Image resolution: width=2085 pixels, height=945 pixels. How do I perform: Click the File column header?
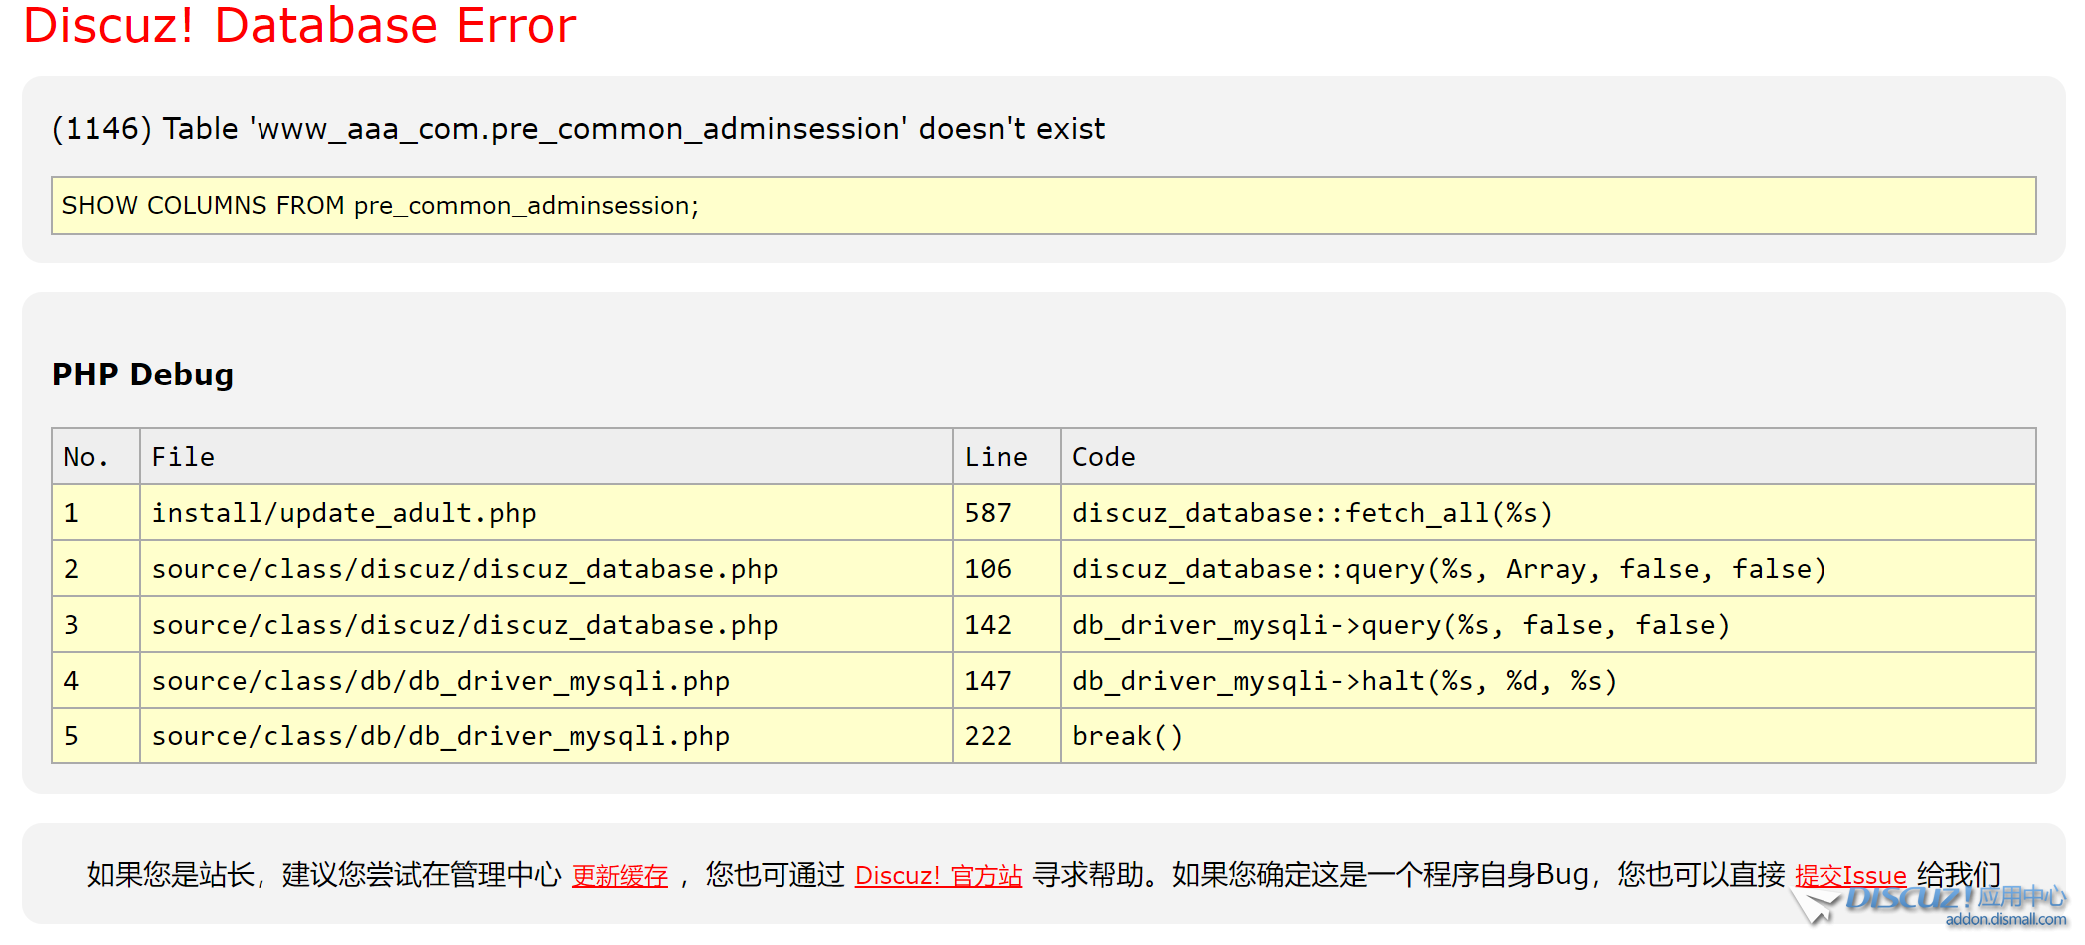pyautogui.click(x=183, y=456)
